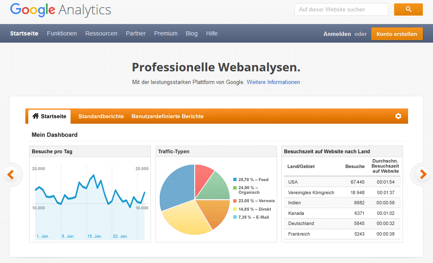433x263 pixels.
Task: Focus the 'Auf dieser Website suchen' search field
Action: click(x=341, y=9)
